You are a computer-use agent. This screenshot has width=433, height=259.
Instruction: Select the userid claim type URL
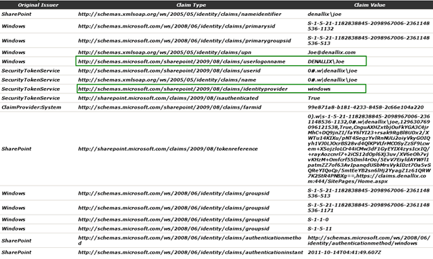[169, 71]
